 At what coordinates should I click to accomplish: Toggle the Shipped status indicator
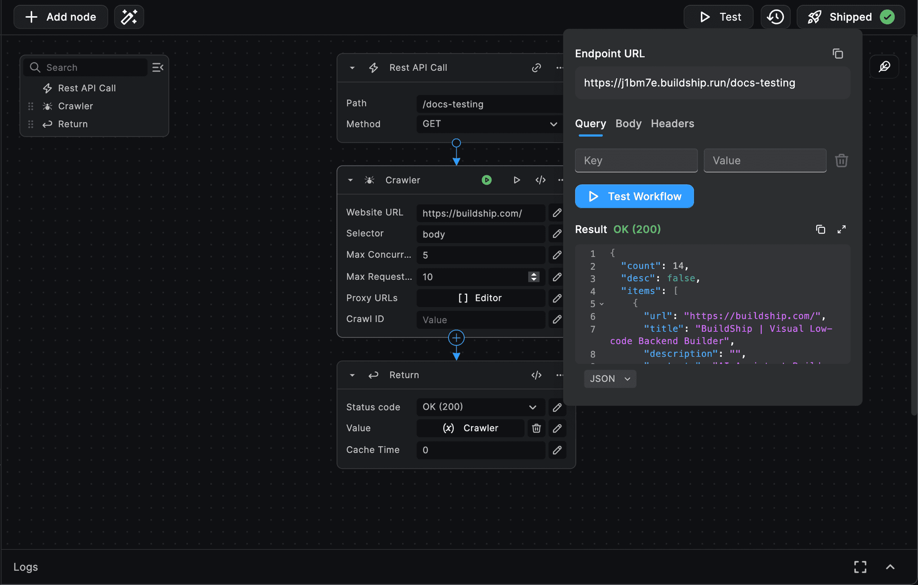(x=888, y=16)
